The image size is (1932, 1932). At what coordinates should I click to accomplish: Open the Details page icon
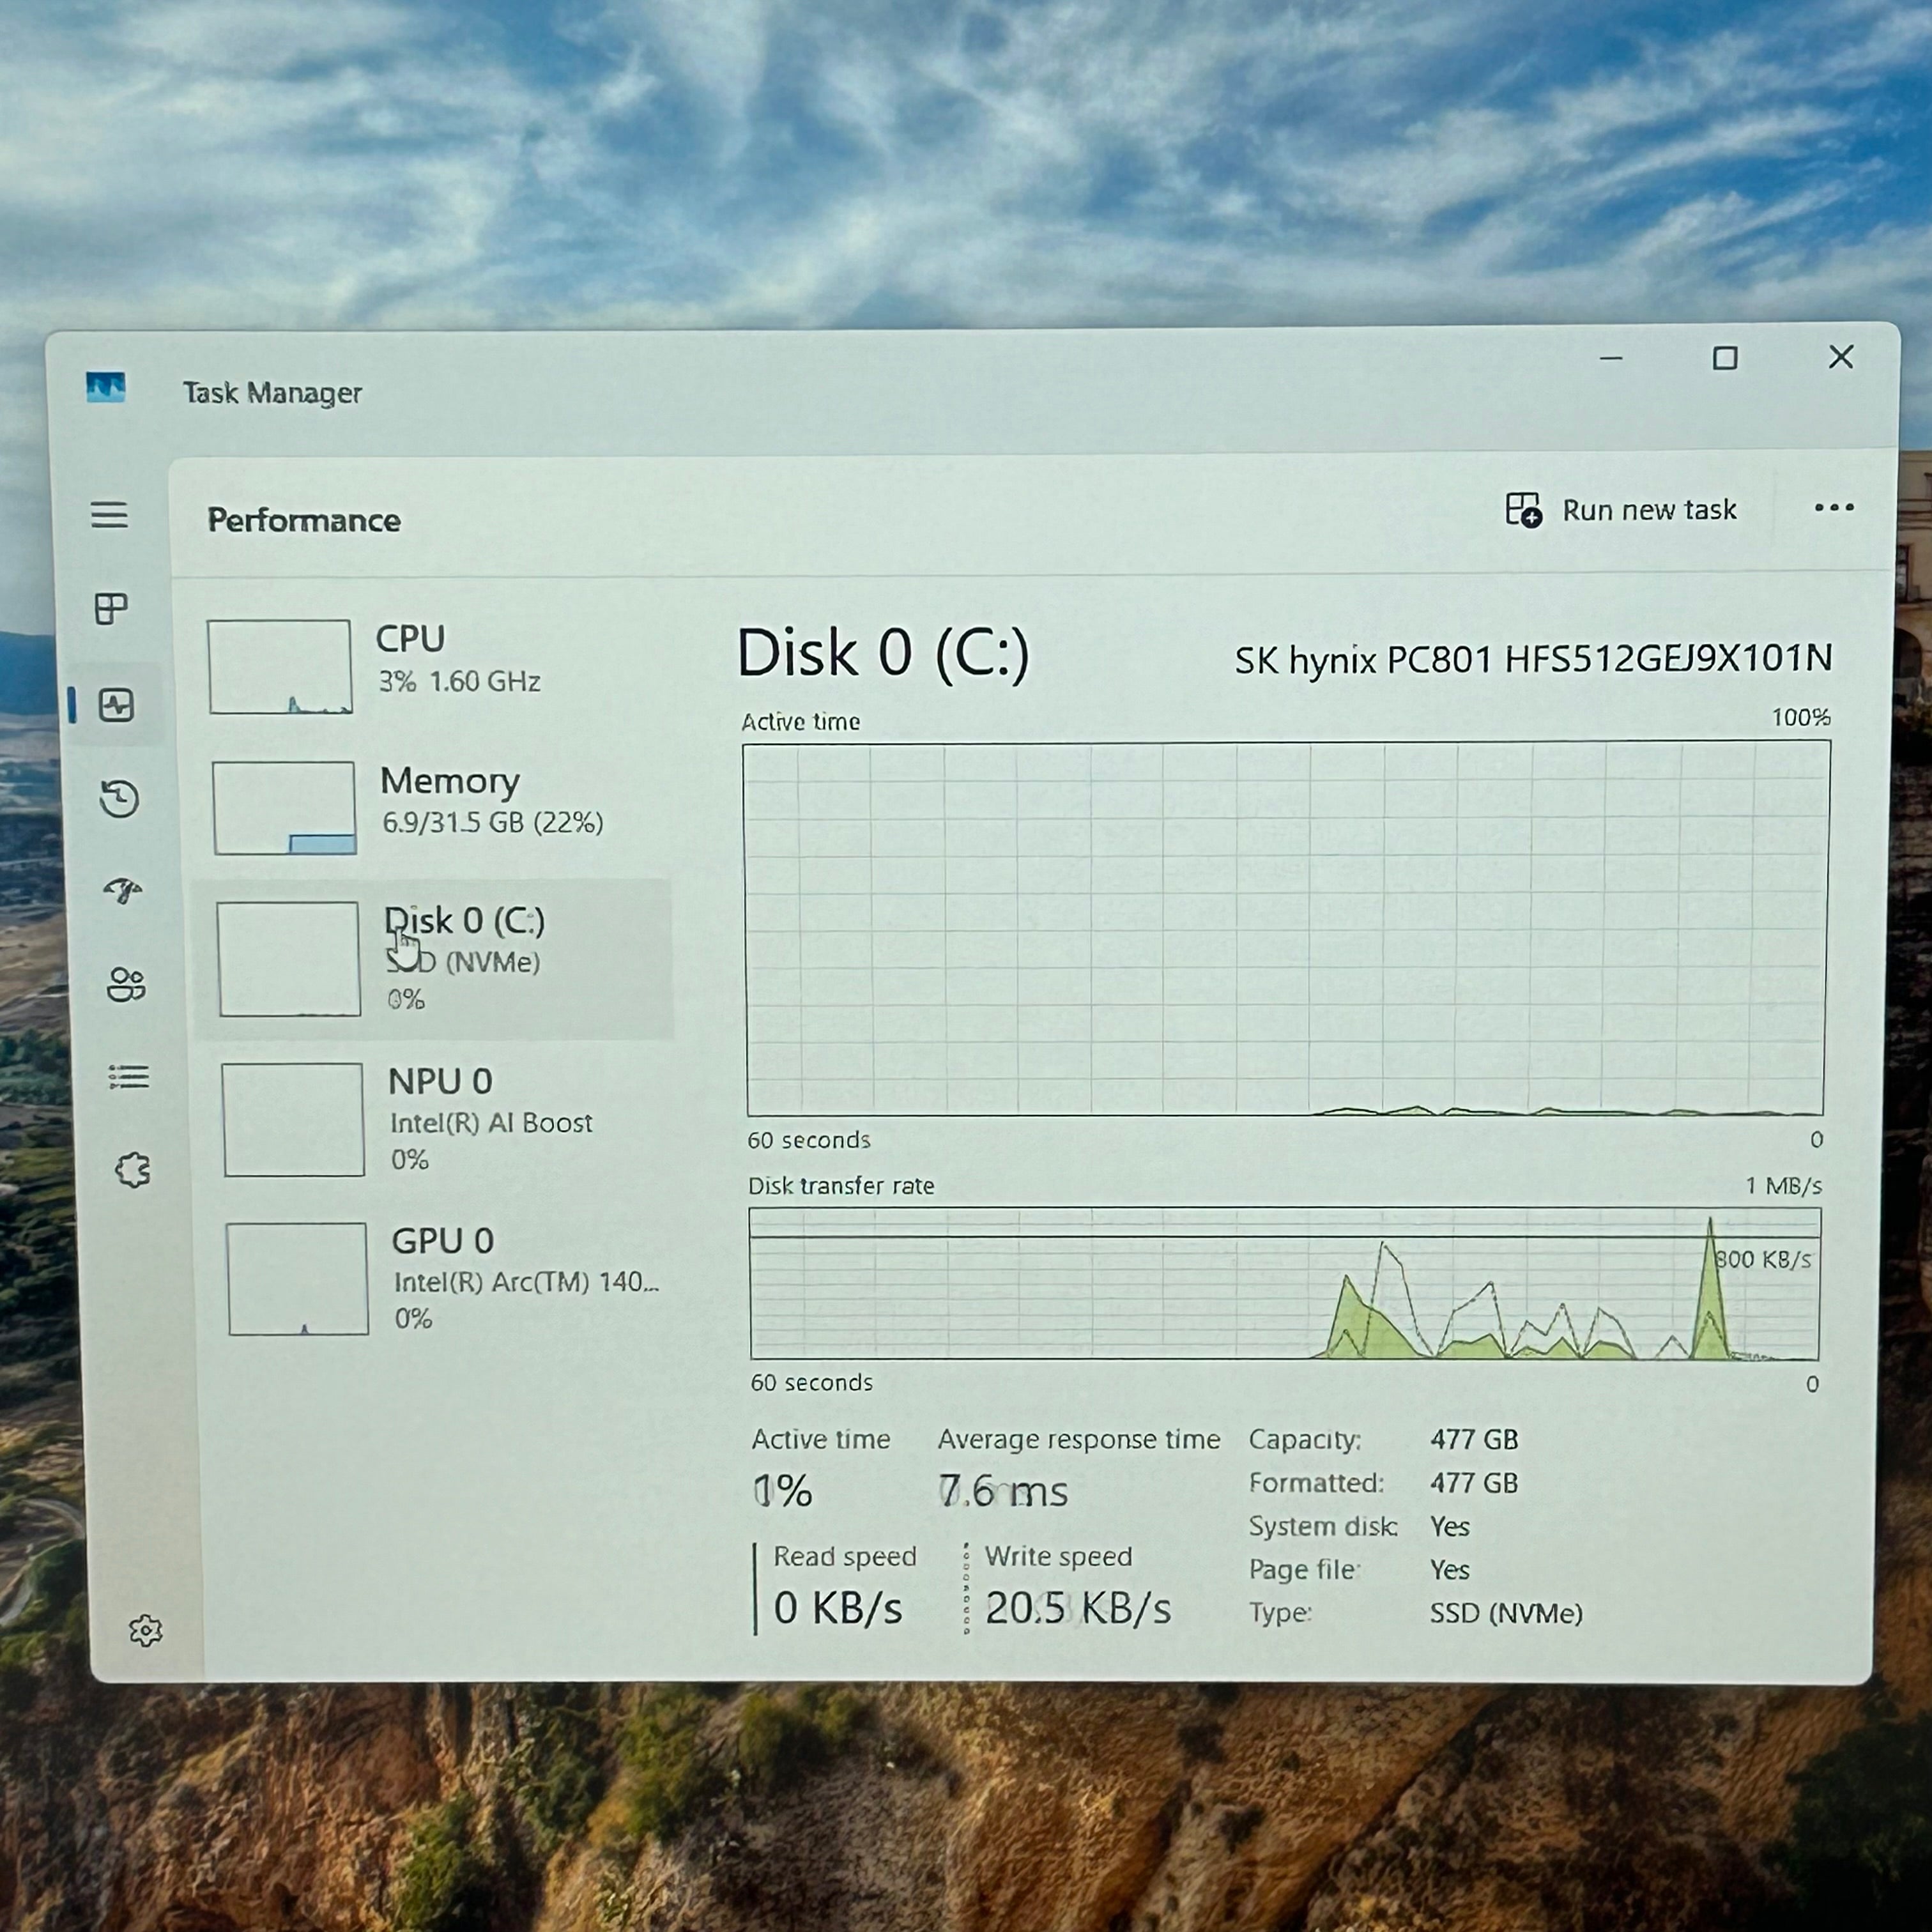(x=129, y=1077)
